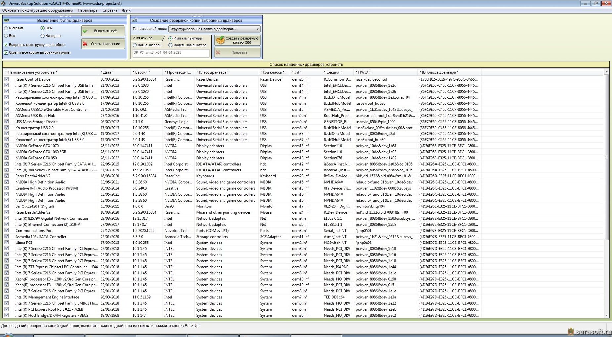612x337 pixels.
Task: Sort by Дата column header
Action: [115, 72]
